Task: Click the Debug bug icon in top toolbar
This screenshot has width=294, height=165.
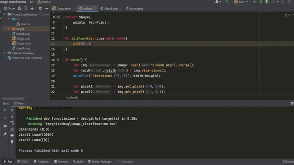Action: [261, 2]
